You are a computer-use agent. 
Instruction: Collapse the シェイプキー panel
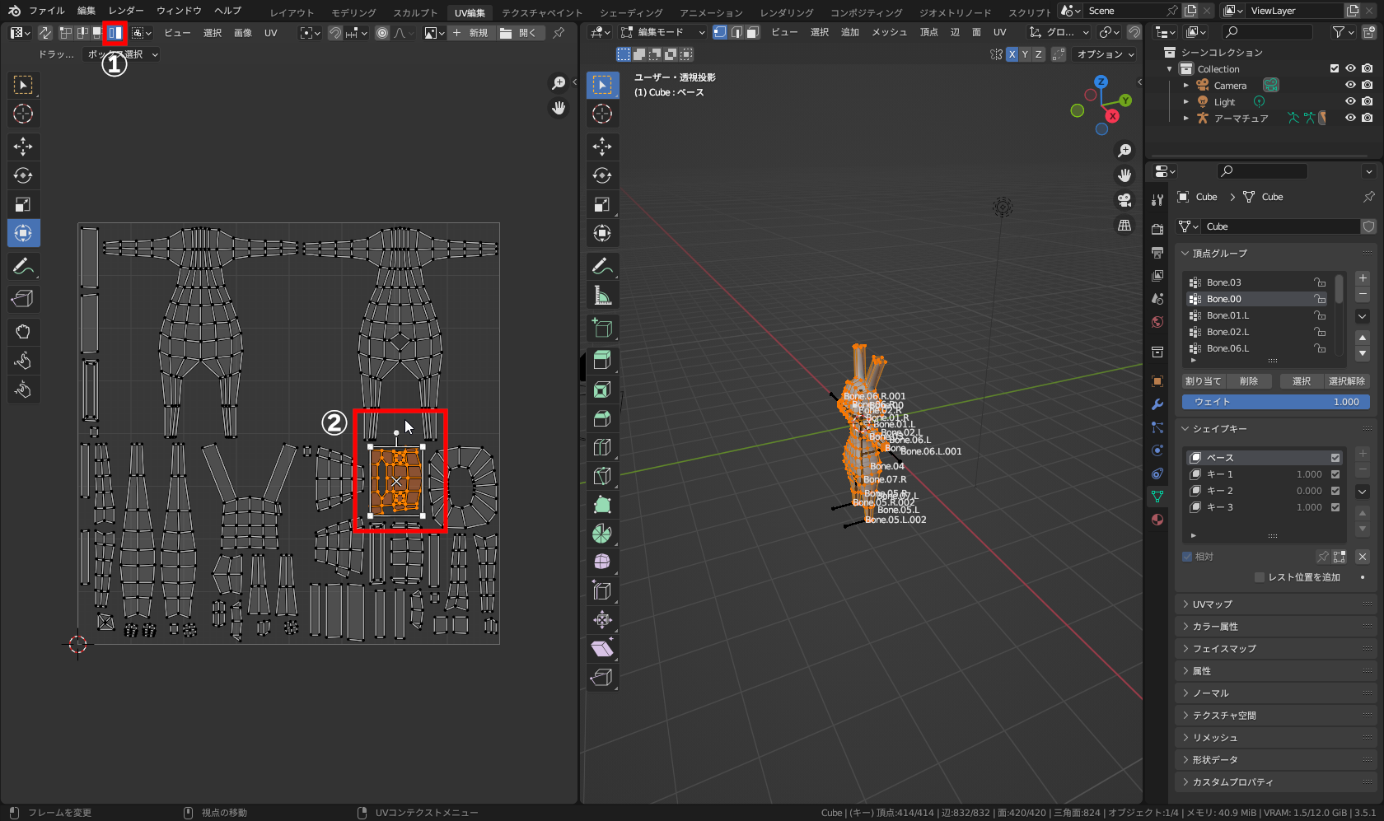[x=1276, y=429]
